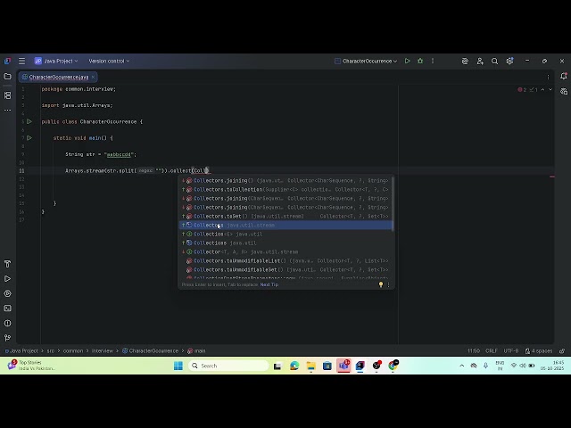Open IDE settings gear
This screenshot has width=571, height=428.
[509, 62]
